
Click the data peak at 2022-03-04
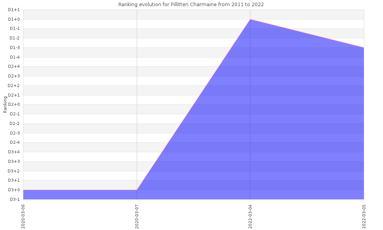pos(250,19)
